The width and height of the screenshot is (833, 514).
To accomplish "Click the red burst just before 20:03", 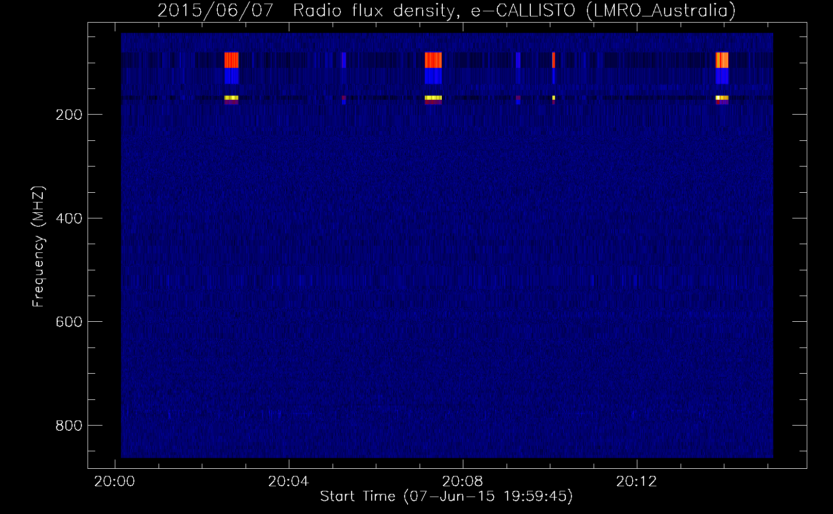I will coord(232,60).
